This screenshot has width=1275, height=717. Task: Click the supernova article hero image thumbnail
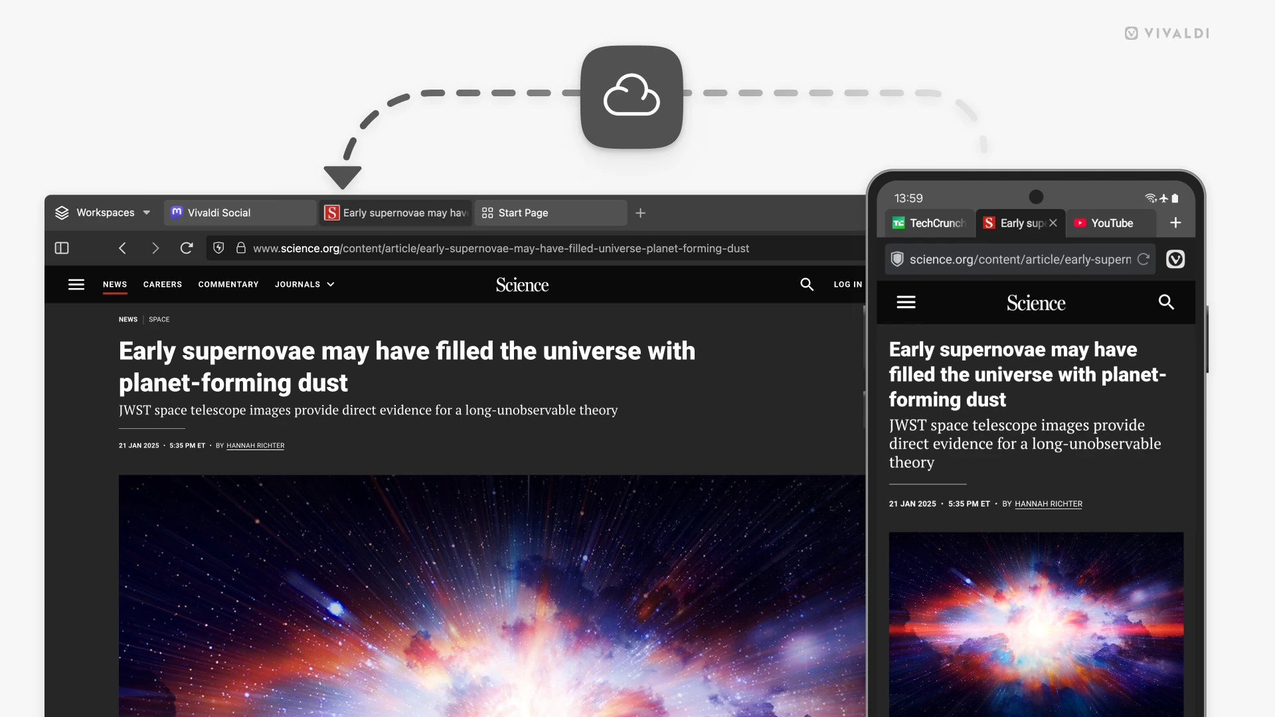coord(1036,624)
